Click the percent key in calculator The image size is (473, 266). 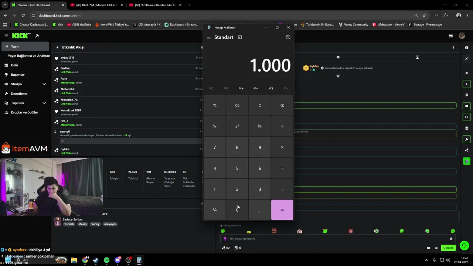[x=215, y=105]
